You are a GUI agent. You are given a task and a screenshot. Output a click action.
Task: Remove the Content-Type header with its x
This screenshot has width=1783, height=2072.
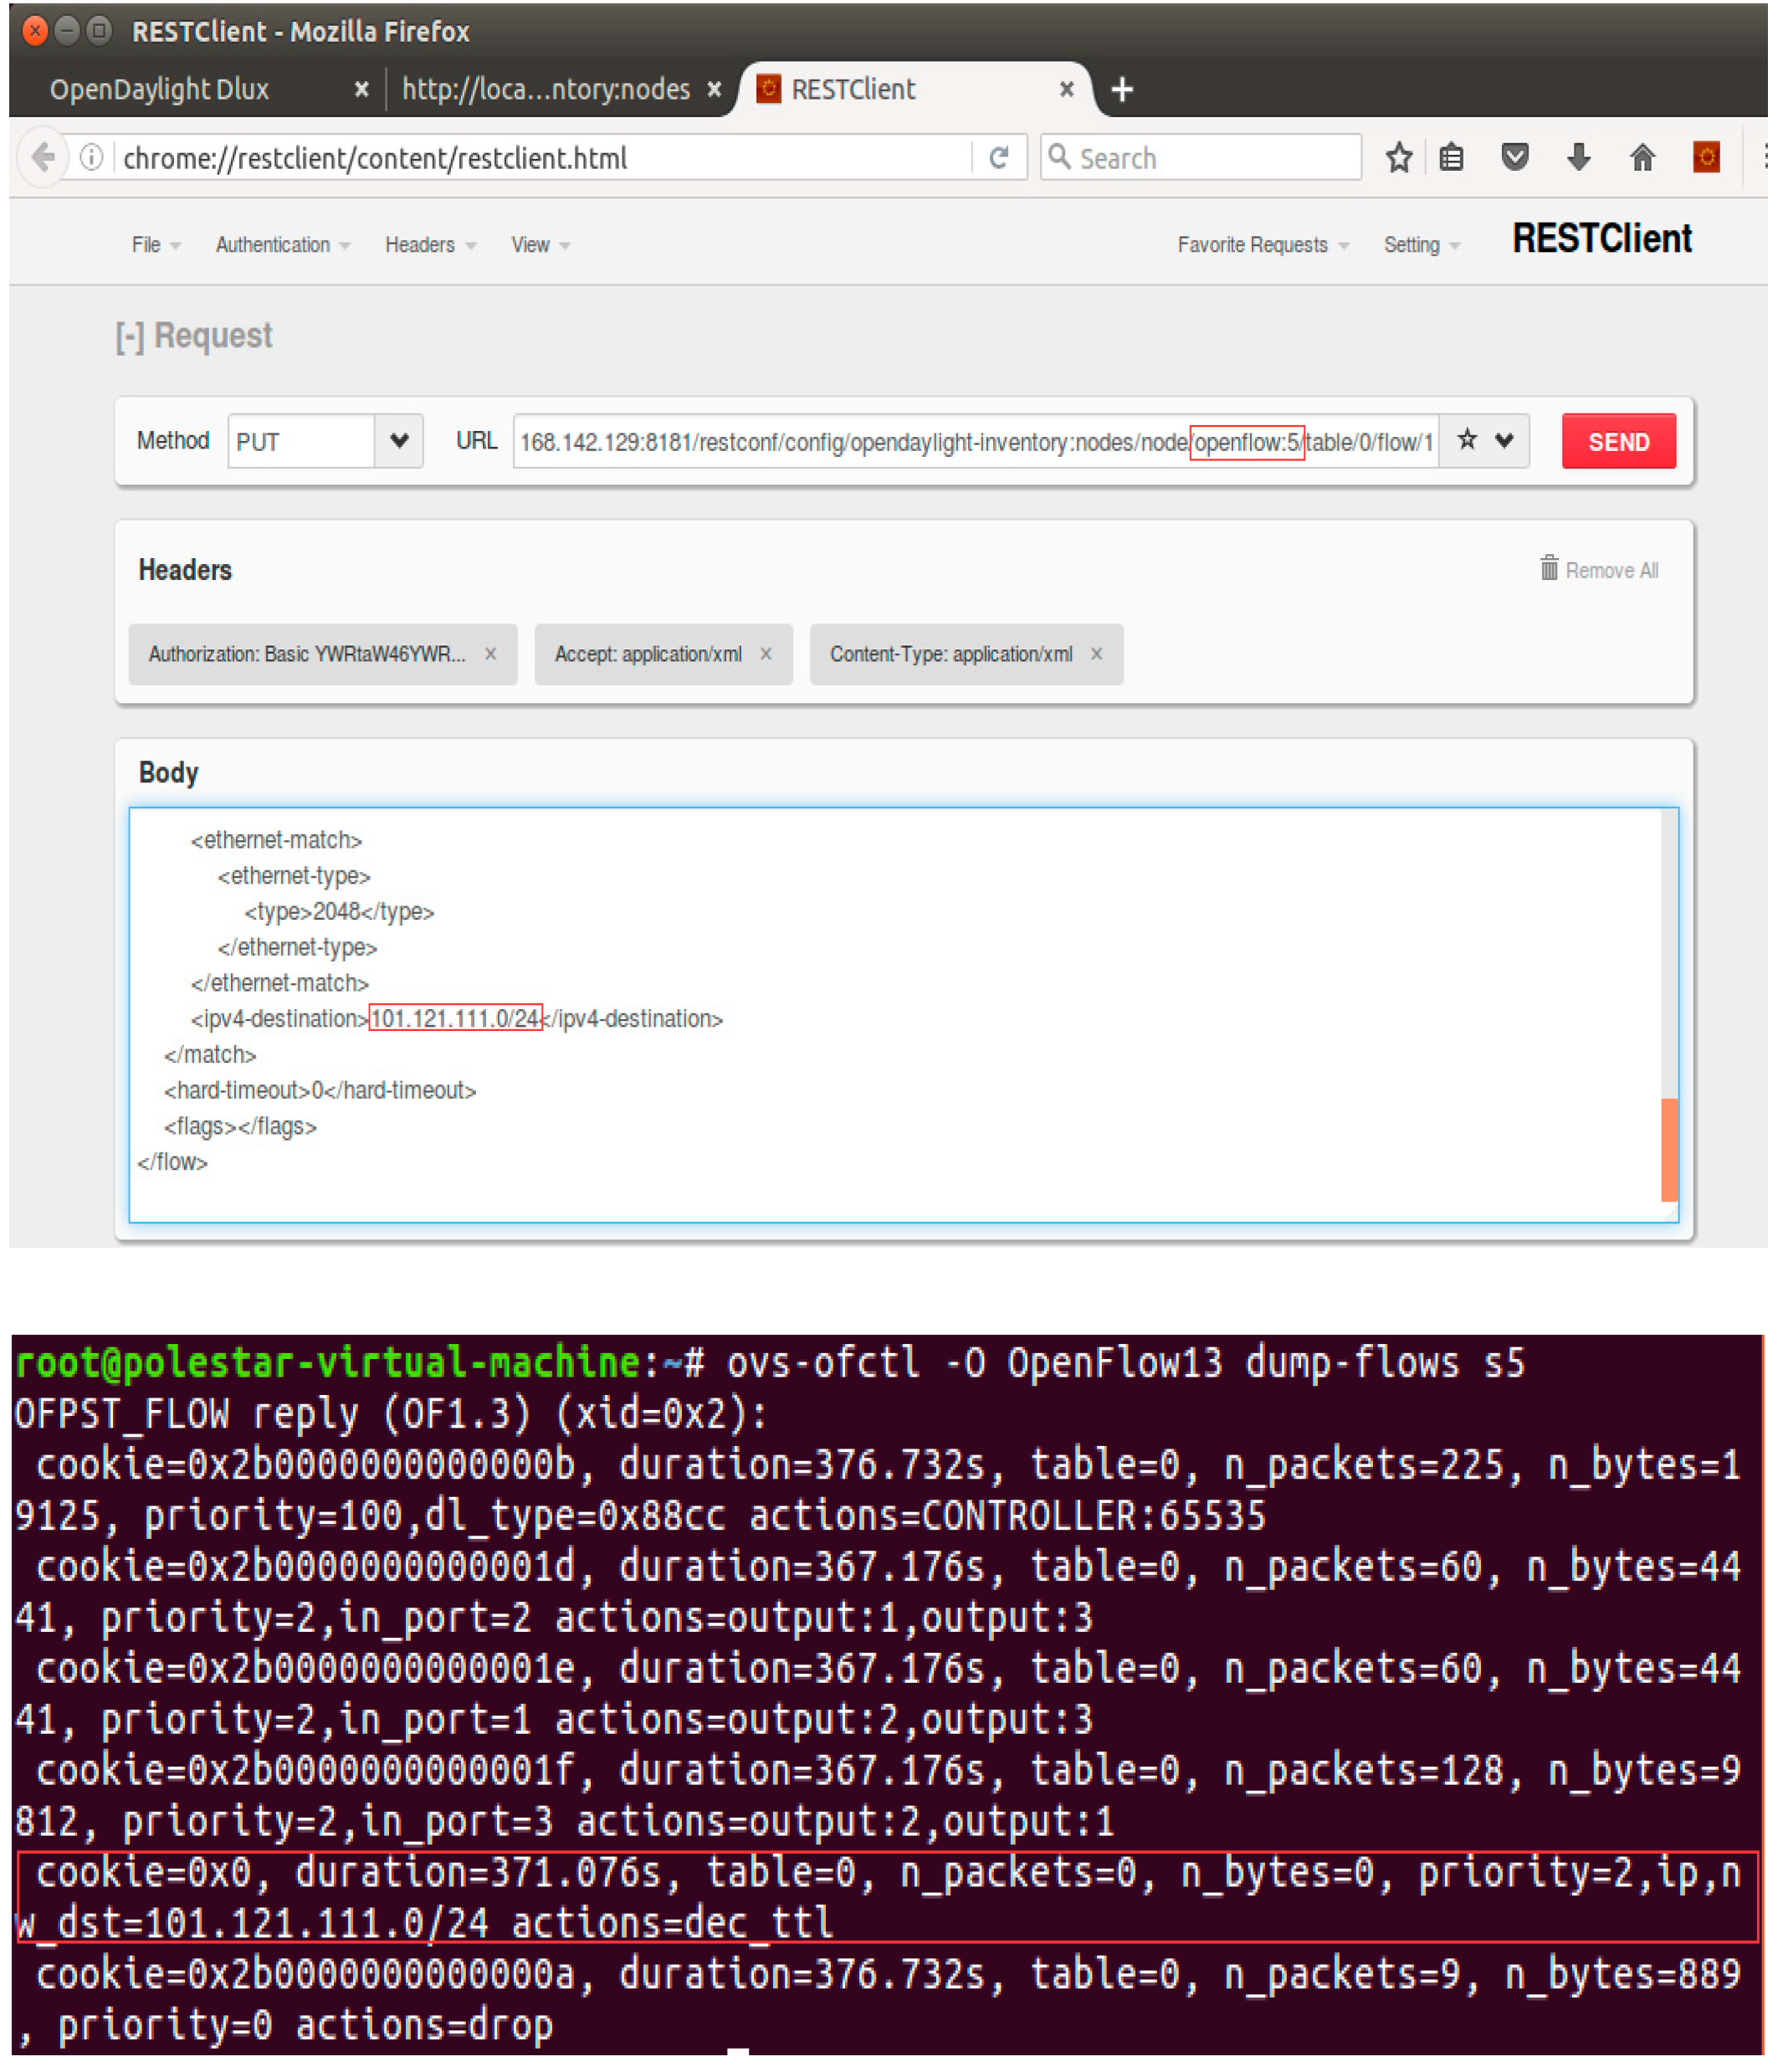(x=1097, y=654)
